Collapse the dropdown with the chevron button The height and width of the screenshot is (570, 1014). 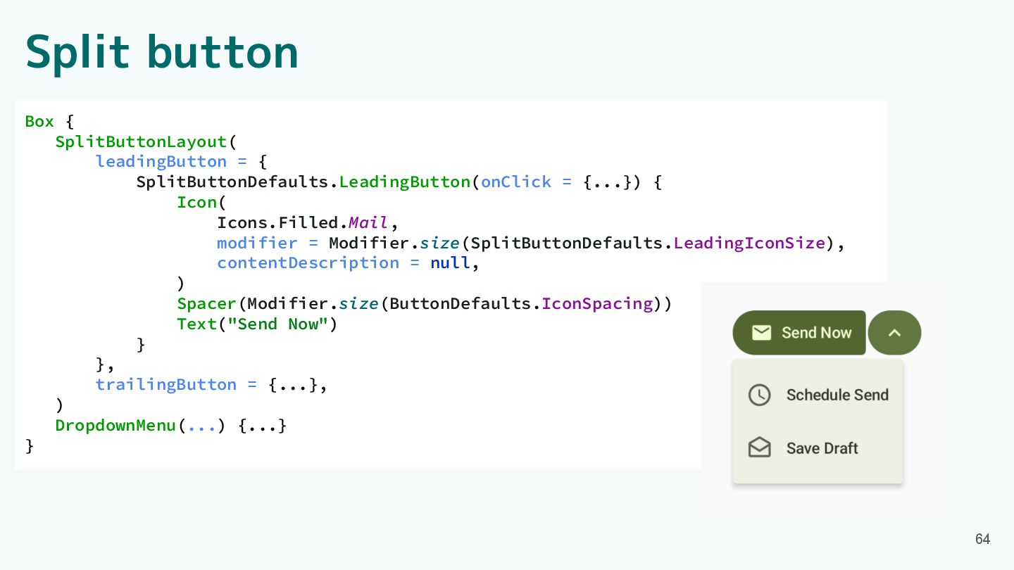pyautogui.click(x=894, y=332)
